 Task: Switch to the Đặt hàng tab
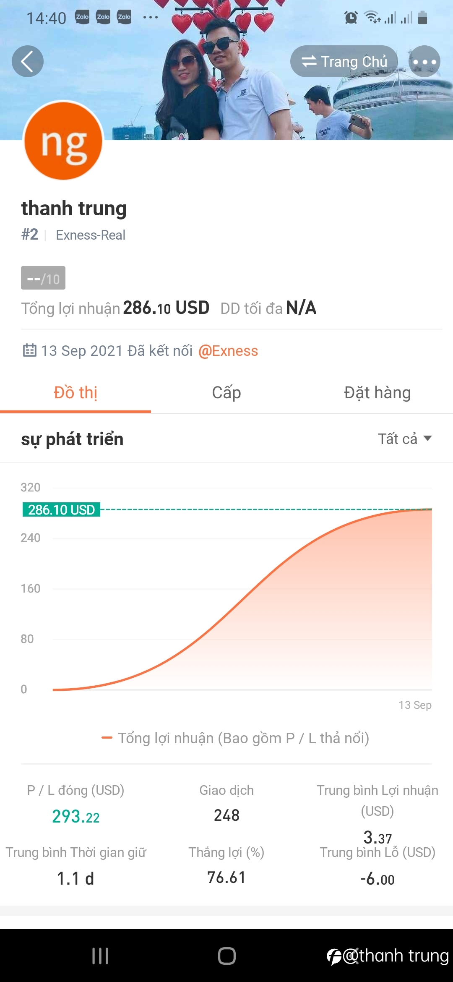pyautogui.click(x=377, y=393)
